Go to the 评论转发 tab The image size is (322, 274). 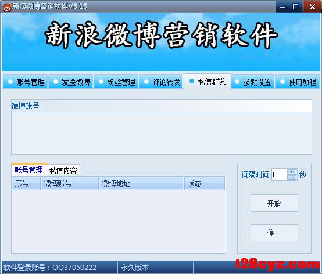pyautogui.click(x=161, y=82)
